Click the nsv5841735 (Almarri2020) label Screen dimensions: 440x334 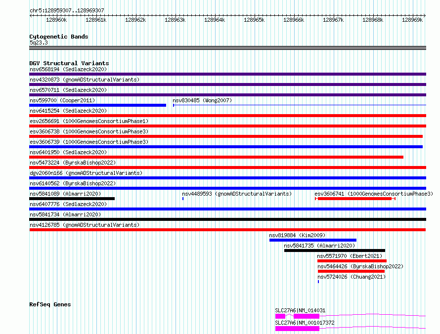pos(319,246)
